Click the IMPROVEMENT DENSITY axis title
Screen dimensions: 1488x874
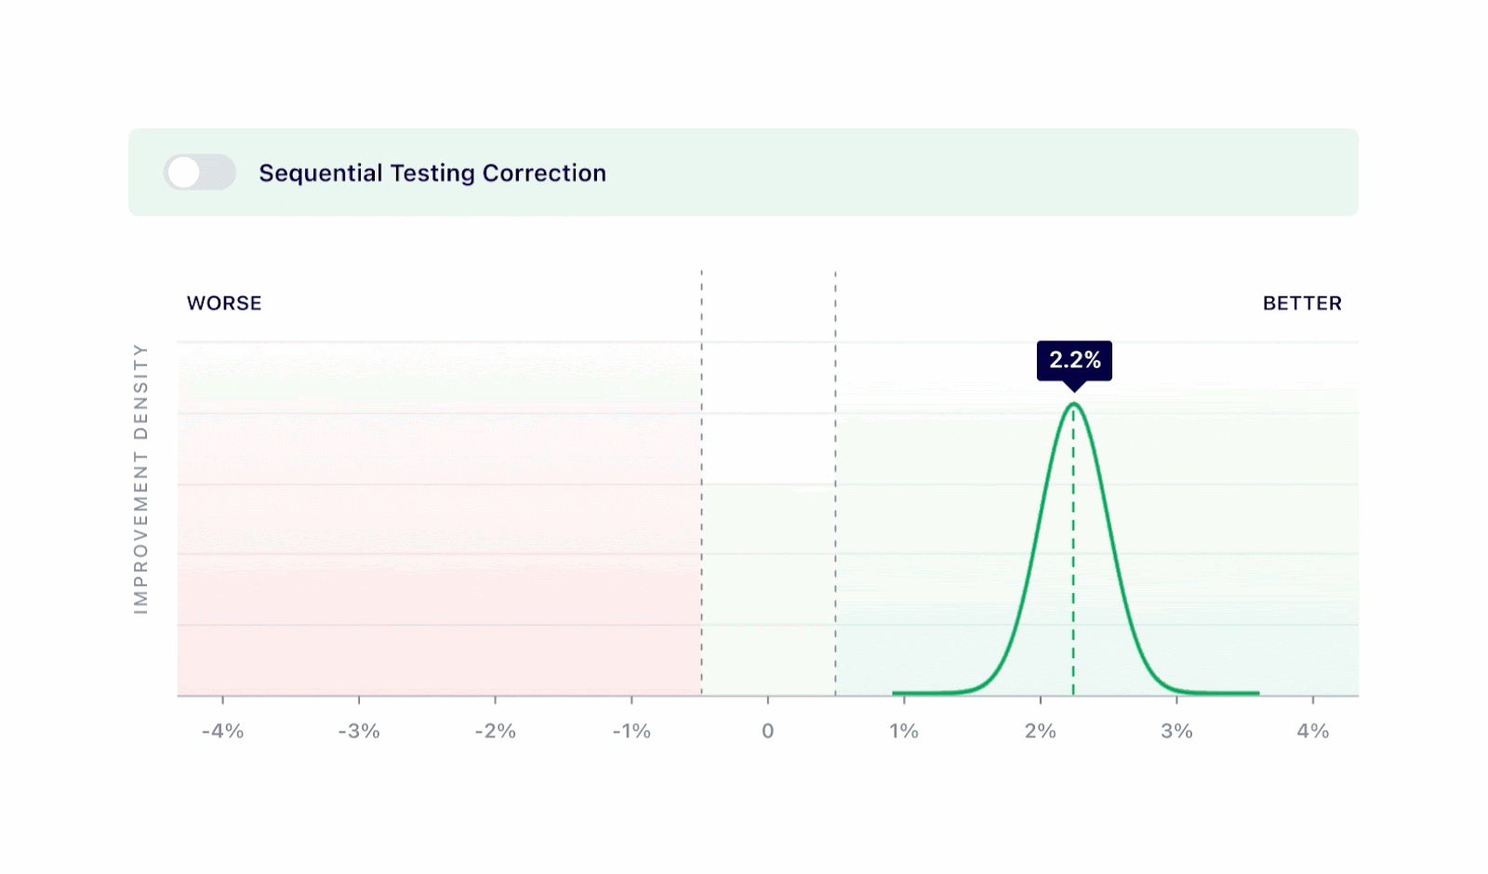tap(141, 478)
